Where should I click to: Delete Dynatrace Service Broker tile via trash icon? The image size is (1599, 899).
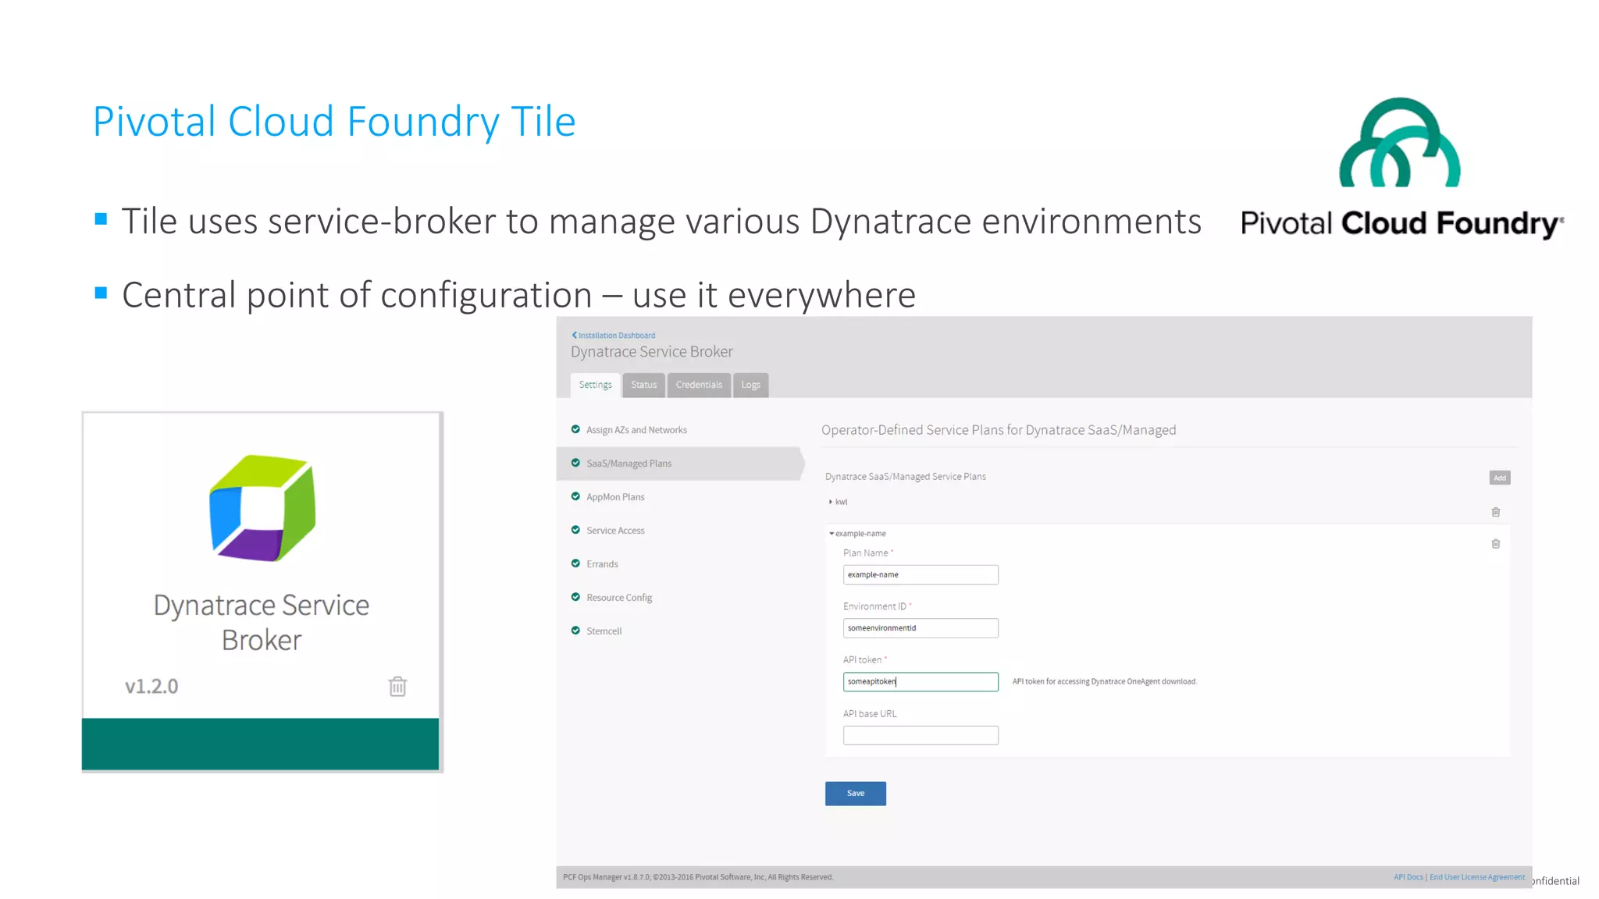click(397, 686)
